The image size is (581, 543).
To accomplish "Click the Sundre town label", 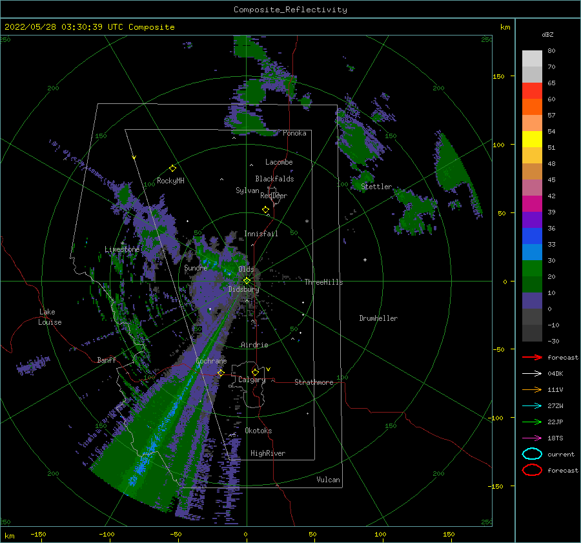I will click(x=196, y=267).
